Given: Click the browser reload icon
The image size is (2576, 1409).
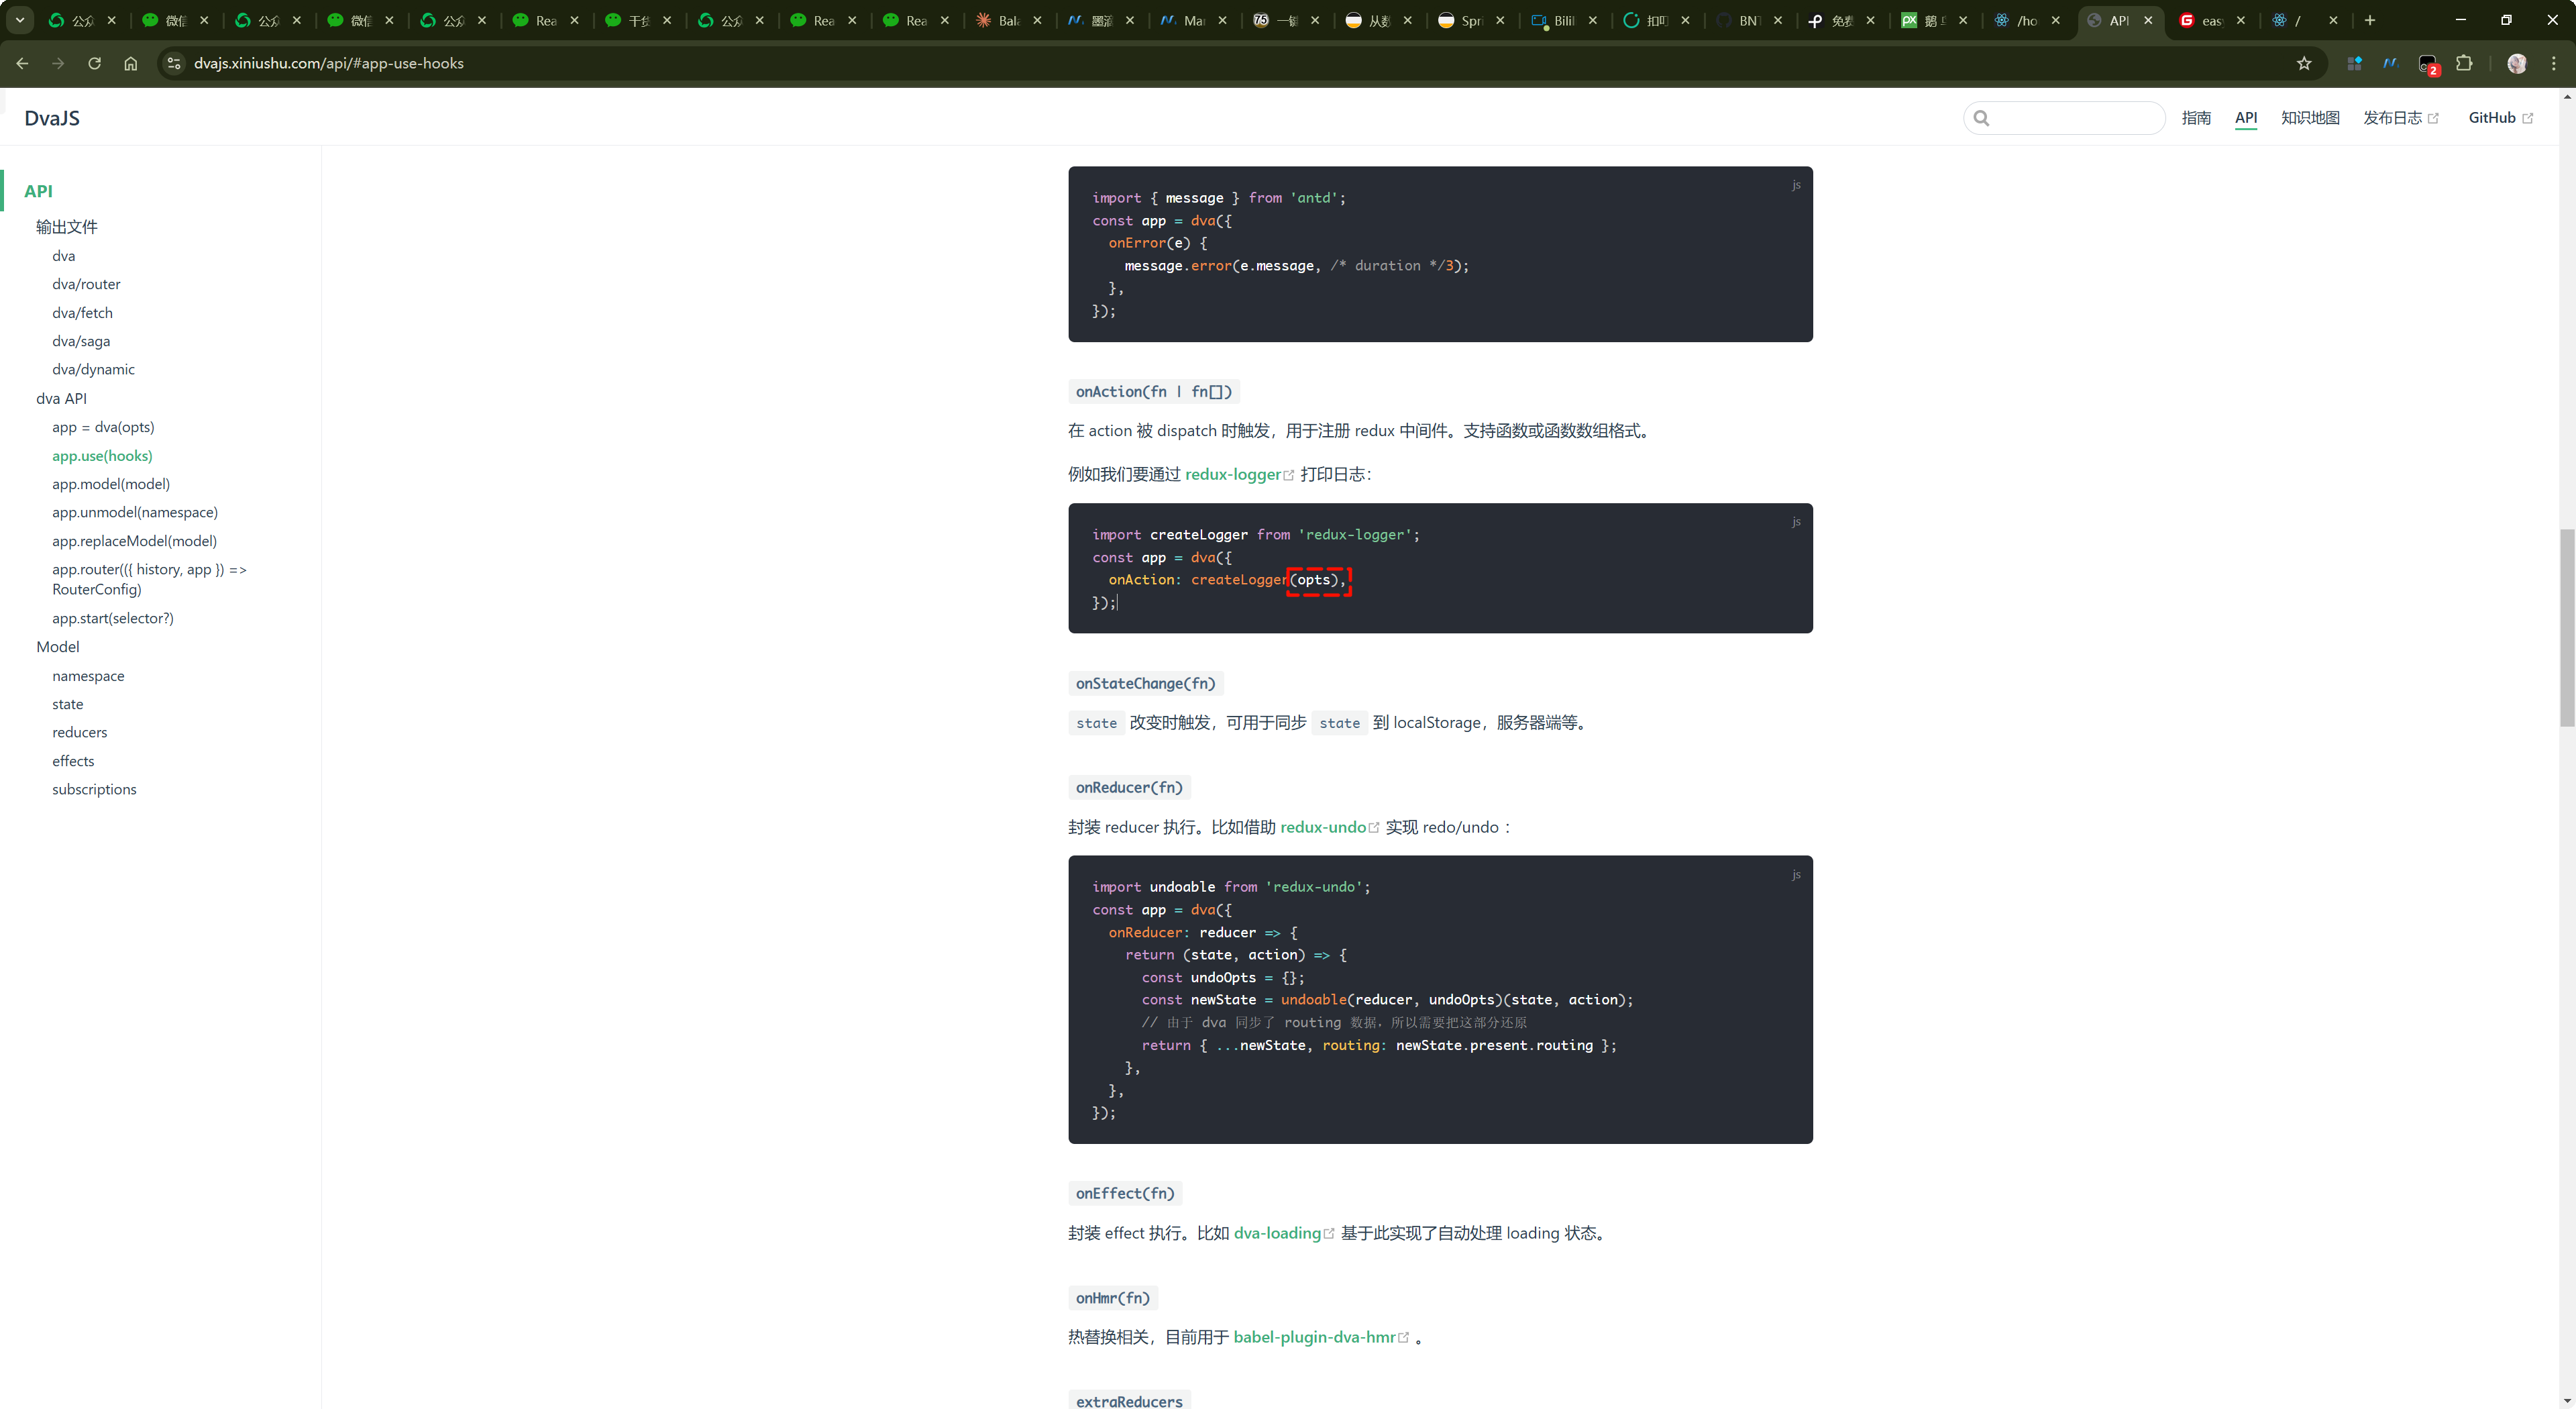Looking at the screenshot, I should 94,63.
